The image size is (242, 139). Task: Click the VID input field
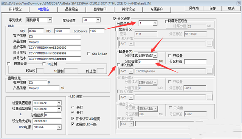[36, 31]
